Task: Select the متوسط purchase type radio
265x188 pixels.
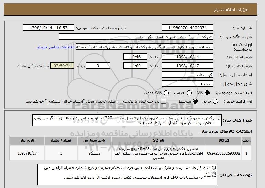Action: coord(195,102)
